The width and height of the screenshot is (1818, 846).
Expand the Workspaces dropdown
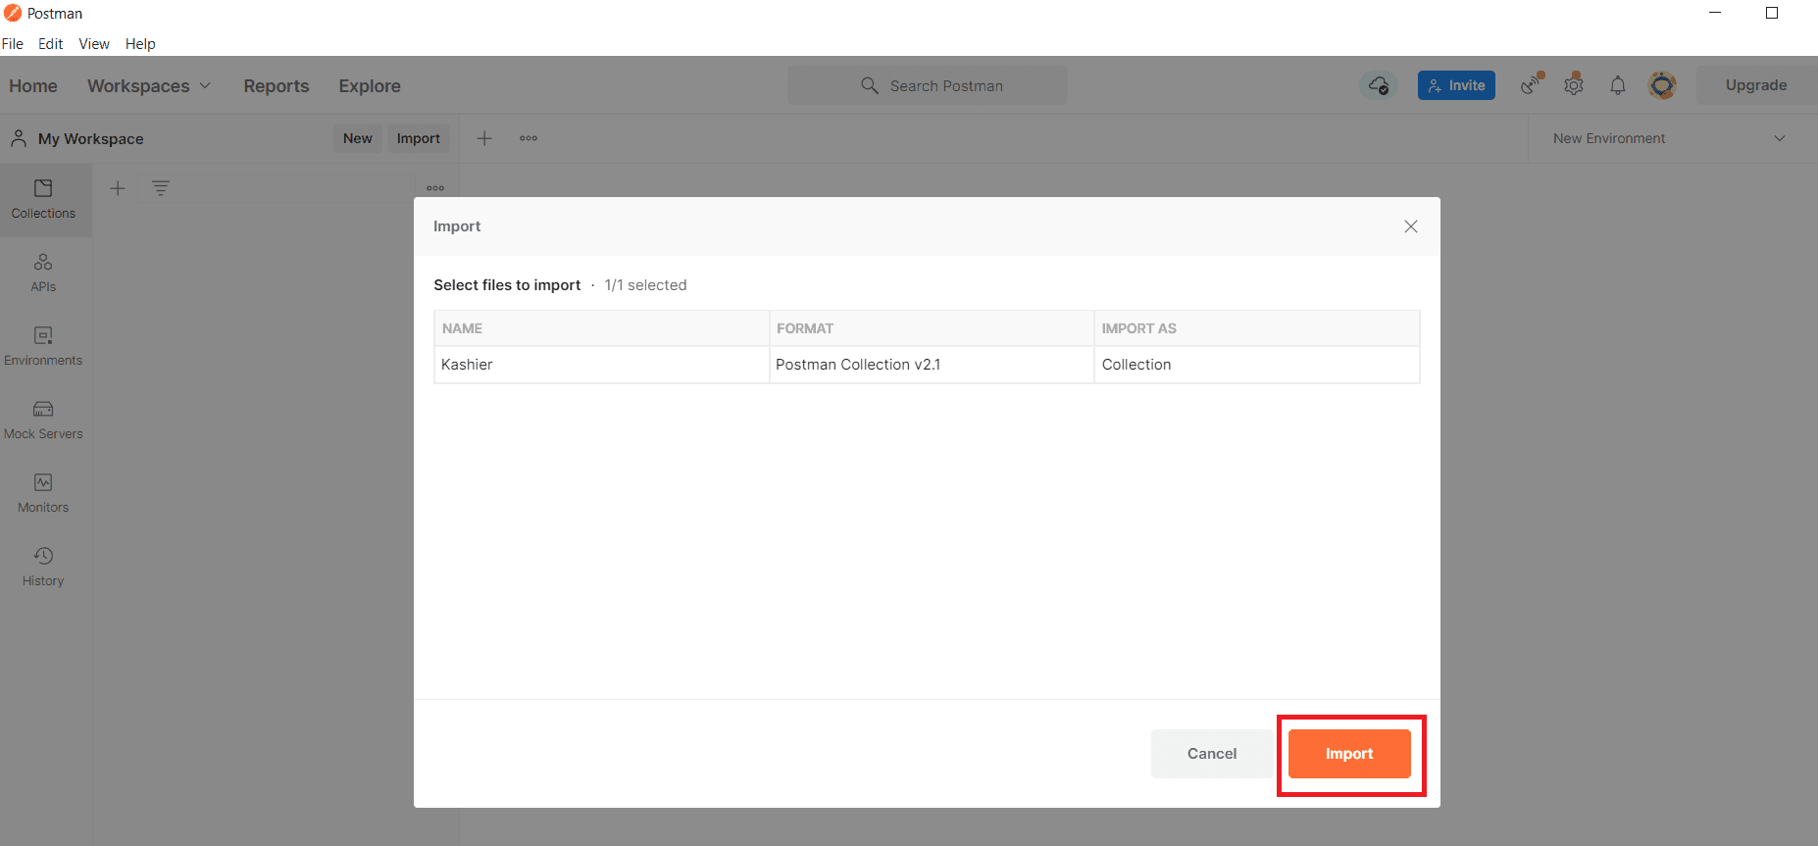point(149,86)
